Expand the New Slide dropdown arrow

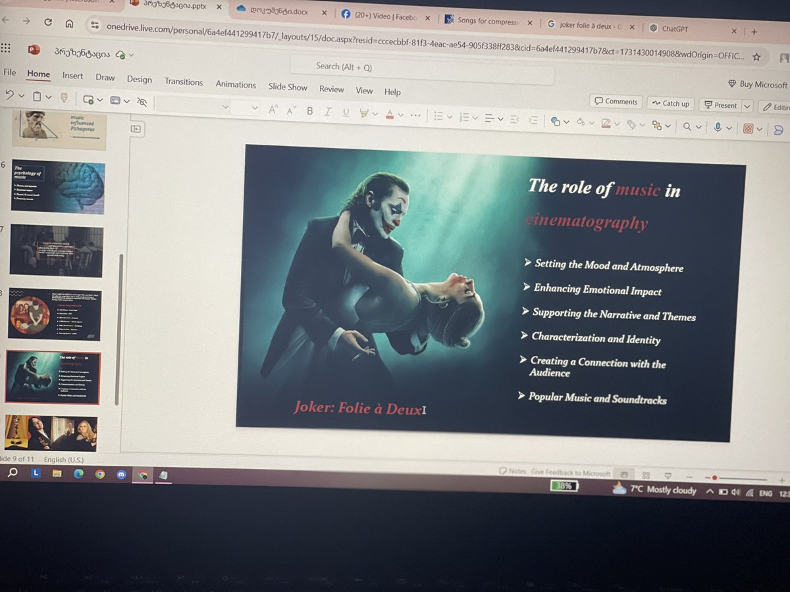pos(99,100)
